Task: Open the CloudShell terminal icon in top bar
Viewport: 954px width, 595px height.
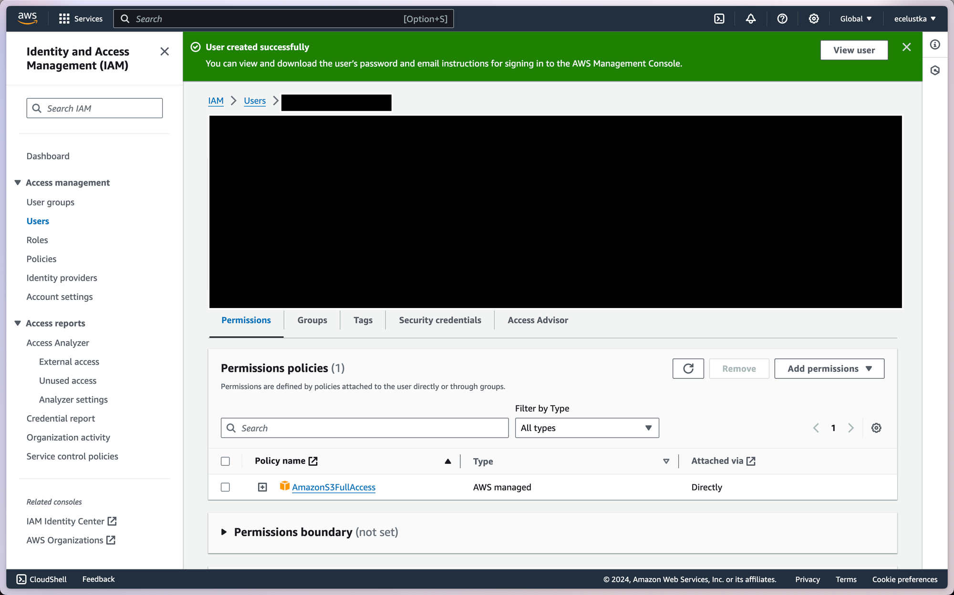Action: point(719,19)
